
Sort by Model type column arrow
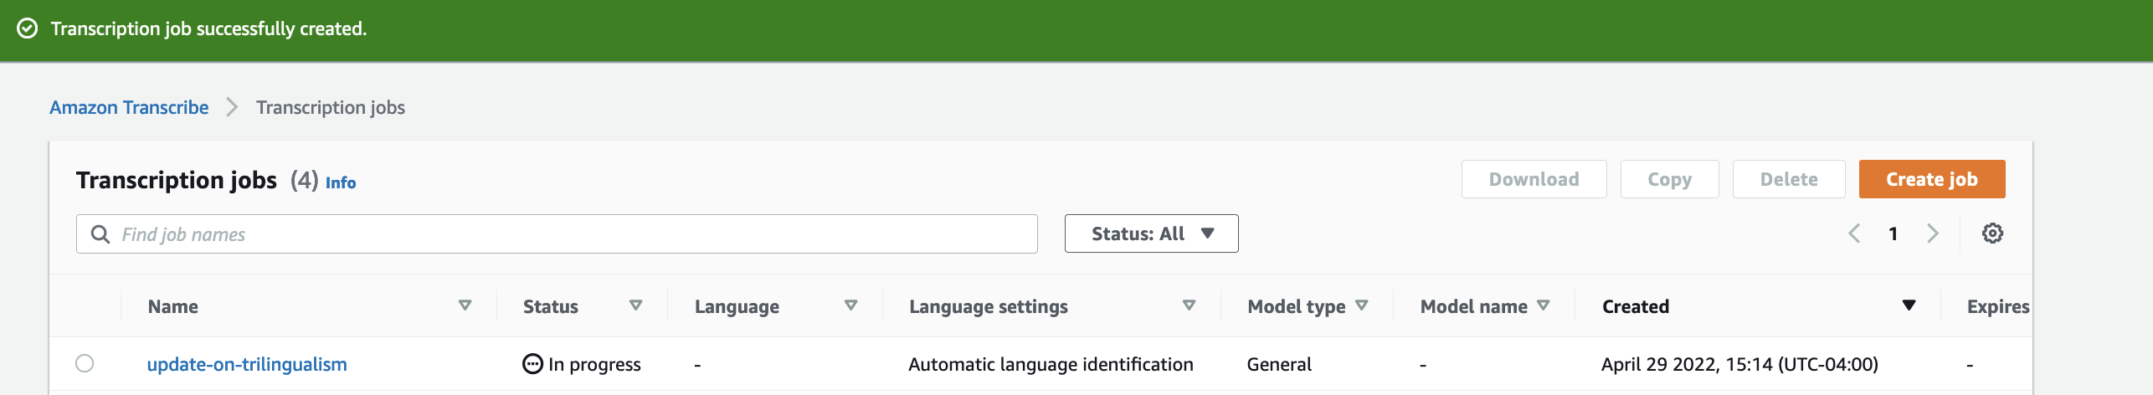pyautogui.click(x=1362, y=305)
